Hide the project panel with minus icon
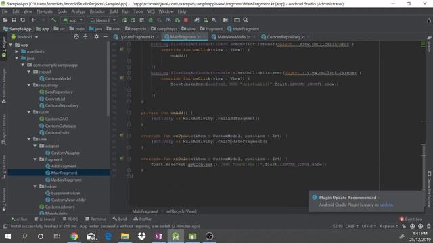This screenshot has width=433, height=243. [106, 36]
